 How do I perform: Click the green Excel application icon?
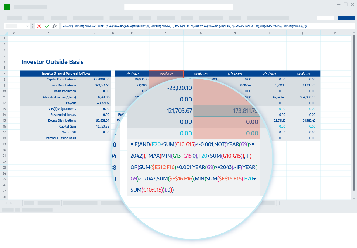click(6, 6)
